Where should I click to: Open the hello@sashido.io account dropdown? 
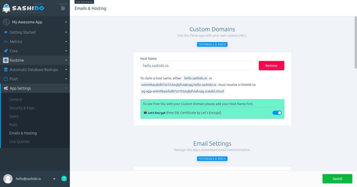tap(54, 179)
